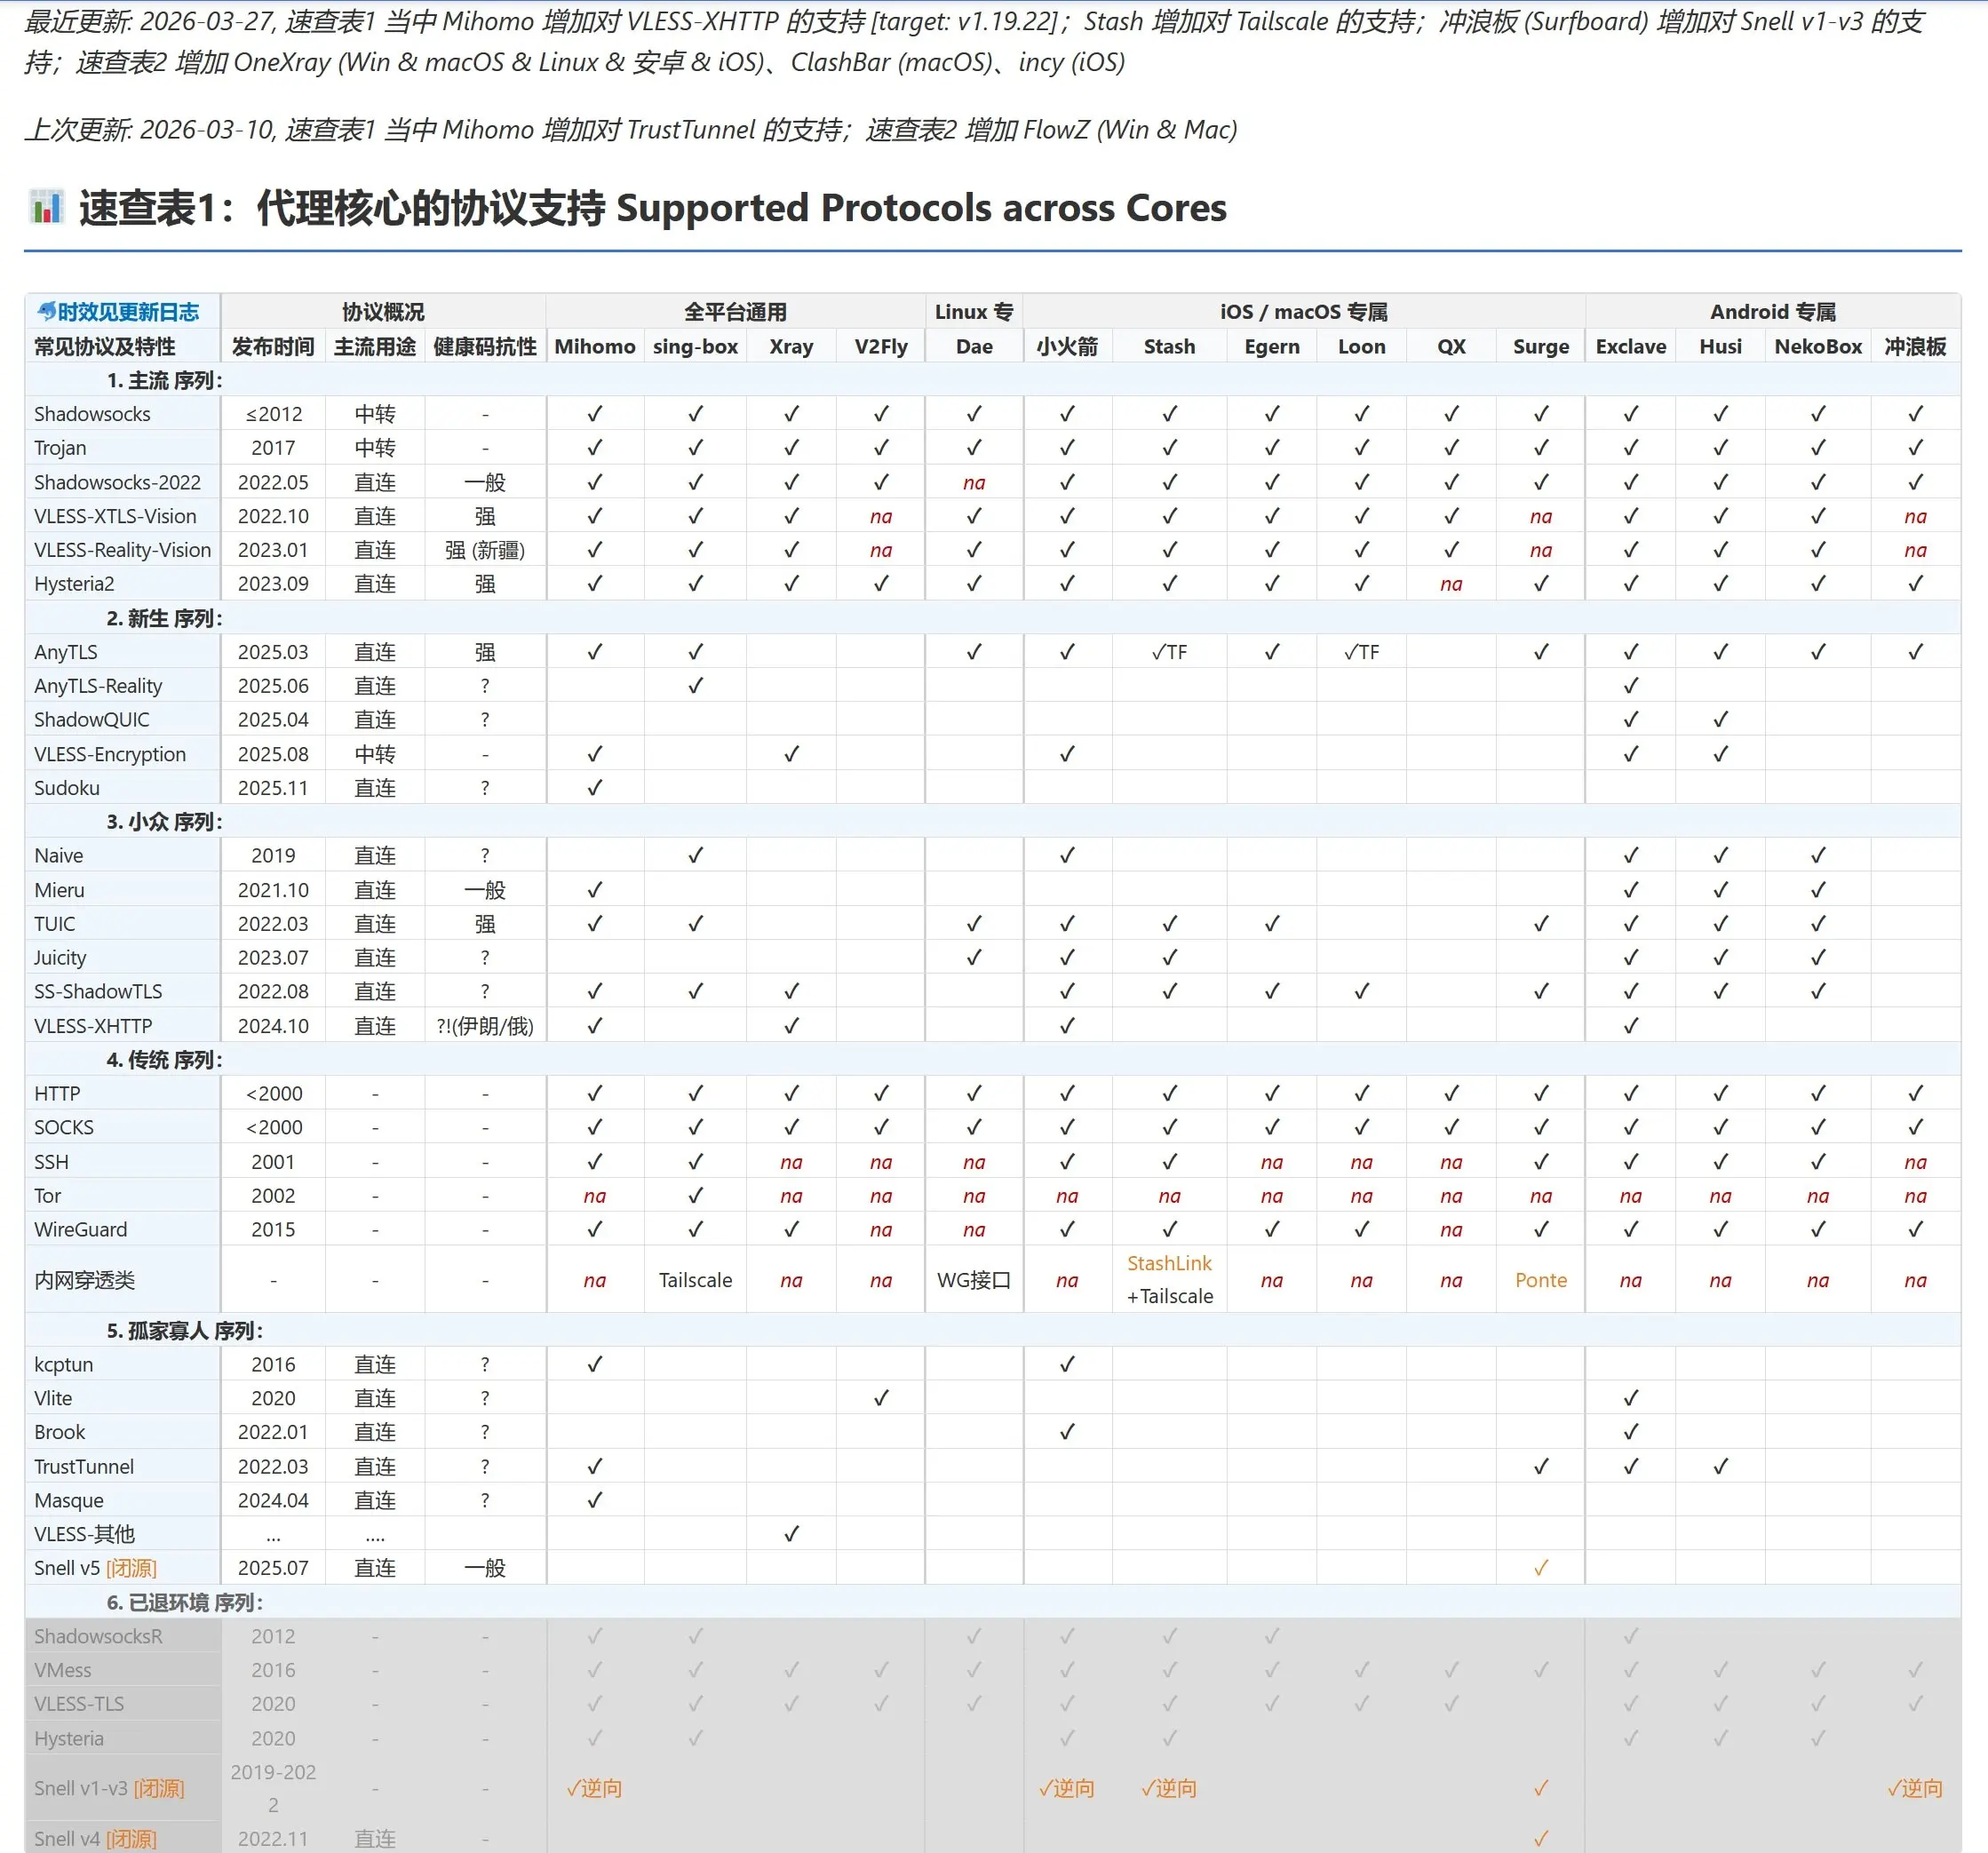Viewport: 1988px width, 1853px height.
Task: Click the √TF cell under Loon for AnyTLS
Action: pos(1362,651)
